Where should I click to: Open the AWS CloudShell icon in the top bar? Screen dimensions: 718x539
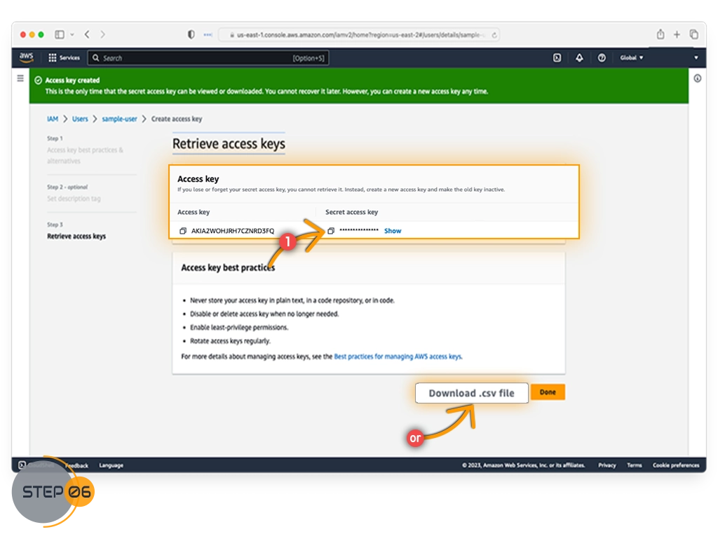(557, 58)
